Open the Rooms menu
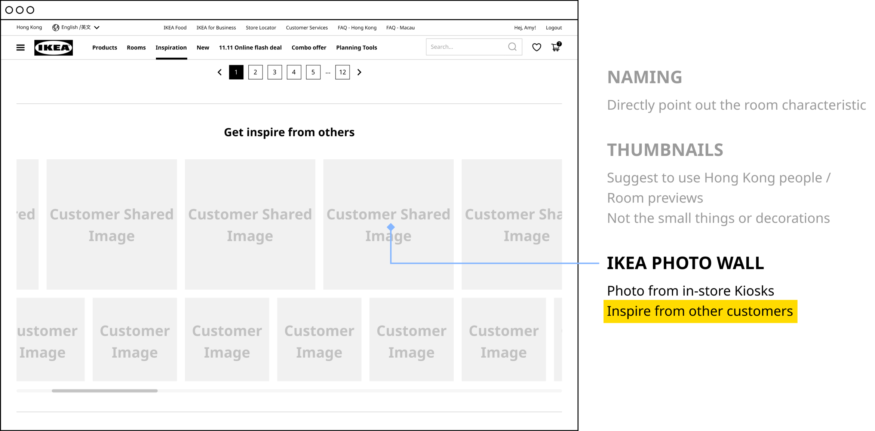The height and width of the screenshot is (431, 875). click(x=136, y=48)
